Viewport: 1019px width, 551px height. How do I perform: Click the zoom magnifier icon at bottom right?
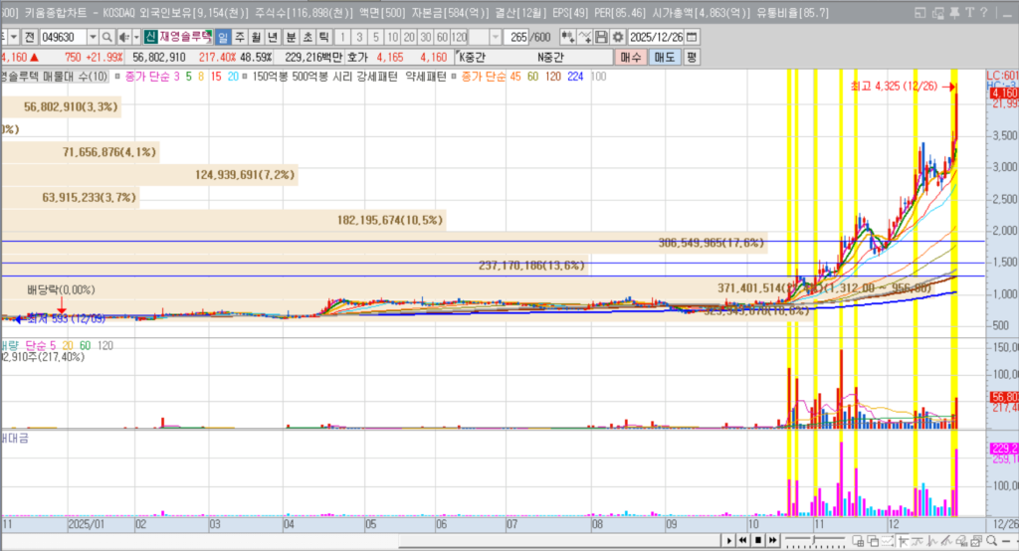(x=991, y=540)
